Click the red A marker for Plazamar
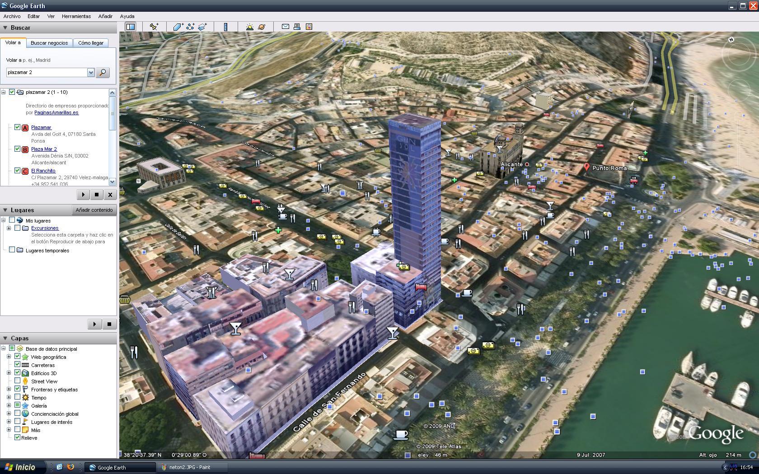Viewport: 759px width, 474px height. click(x=25, y=128)
